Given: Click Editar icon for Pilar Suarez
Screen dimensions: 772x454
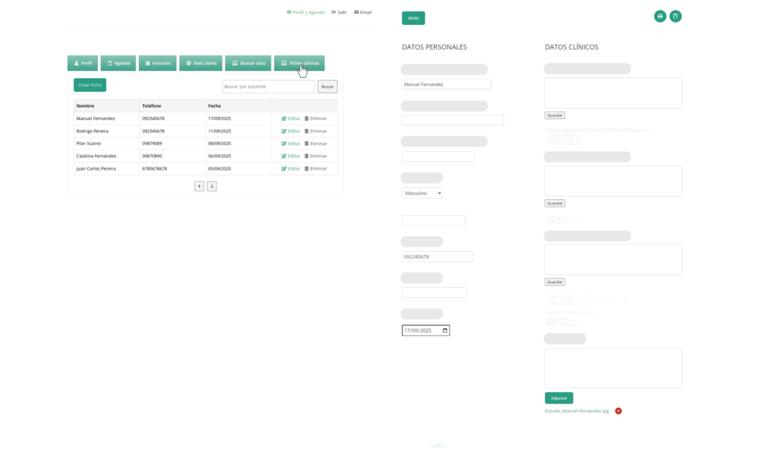Looking at the screenshot, I should [x=284, y=143].
